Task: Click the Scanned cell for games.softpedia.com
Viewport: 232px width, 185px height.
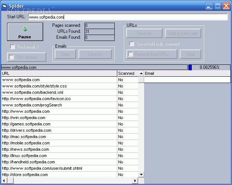Action: 128,124
